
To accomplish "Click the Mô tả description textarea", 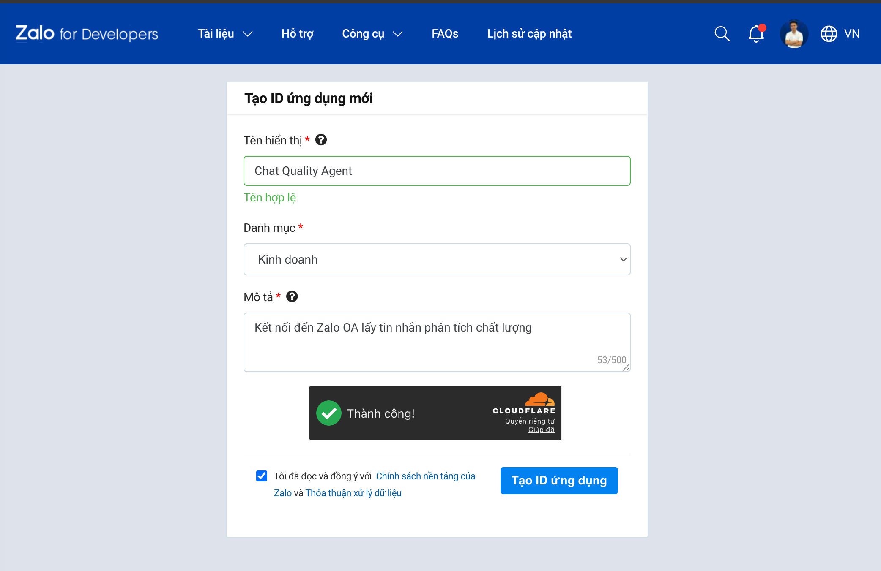I will [x=437, y=342].
